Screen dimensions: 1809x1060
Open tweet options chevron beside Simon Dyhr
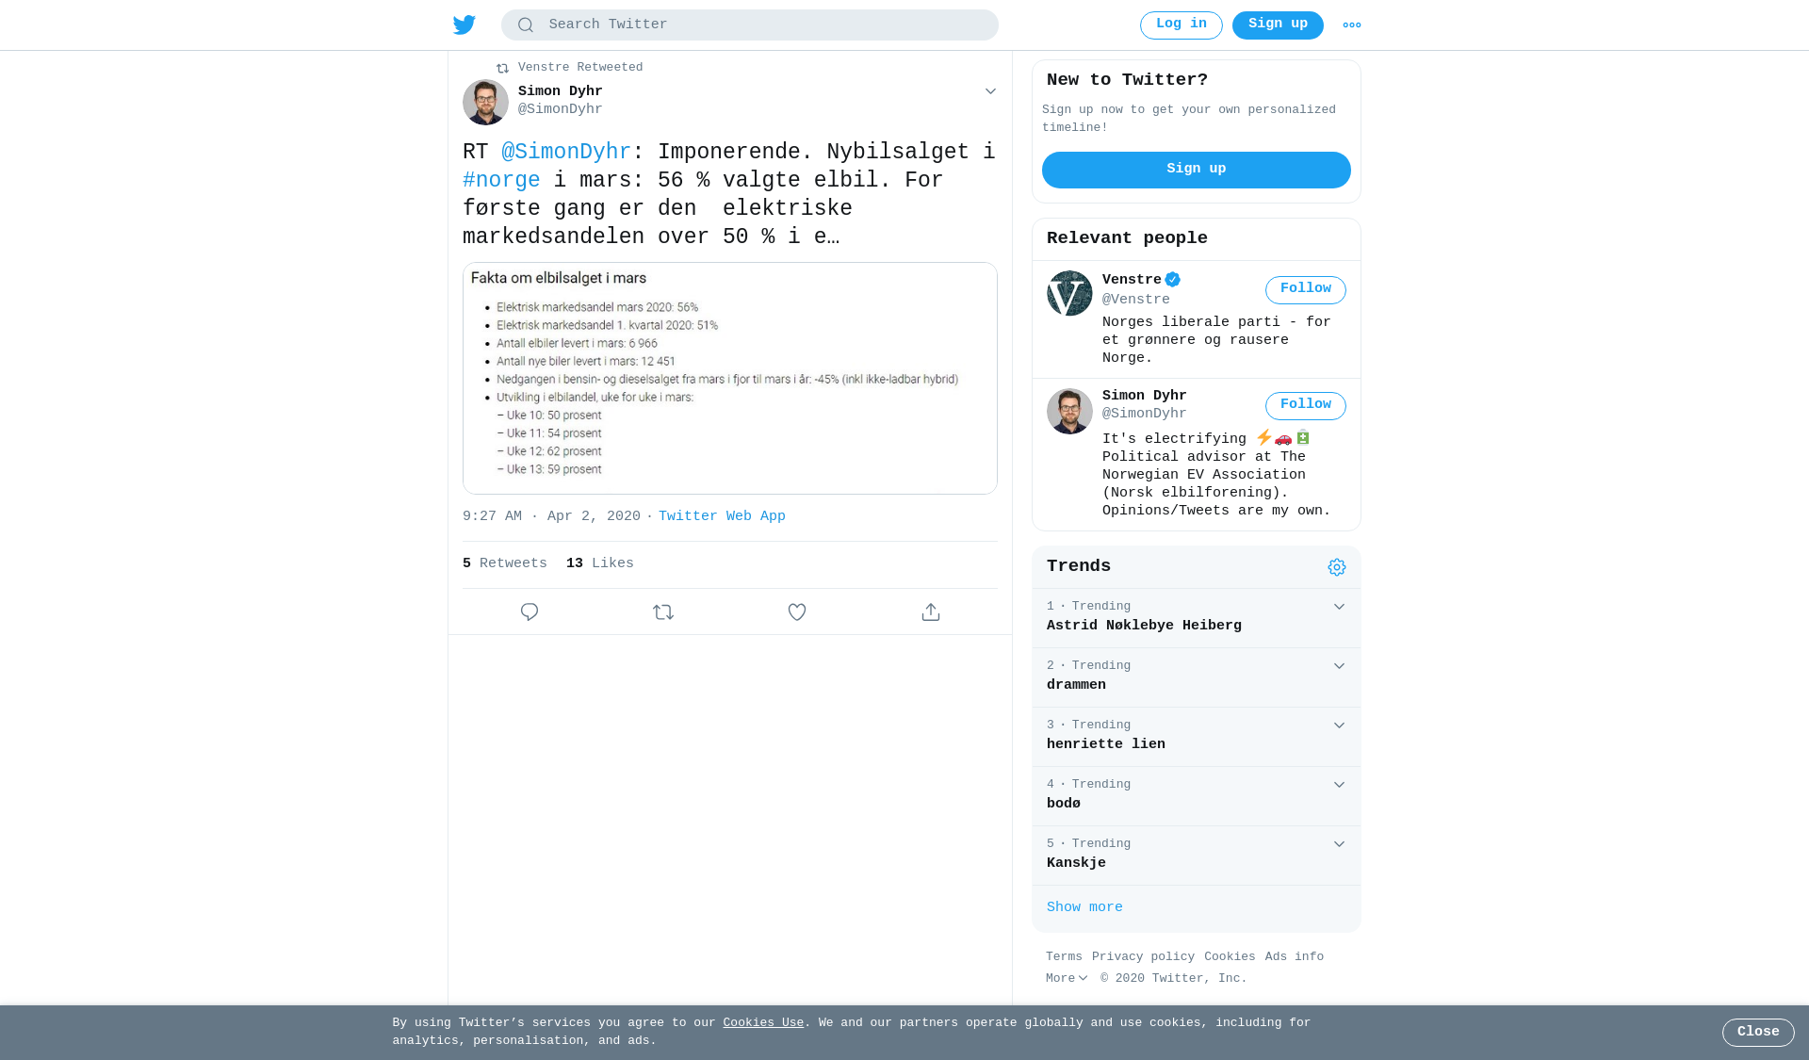pyautogui.click(x=990, y=91)
